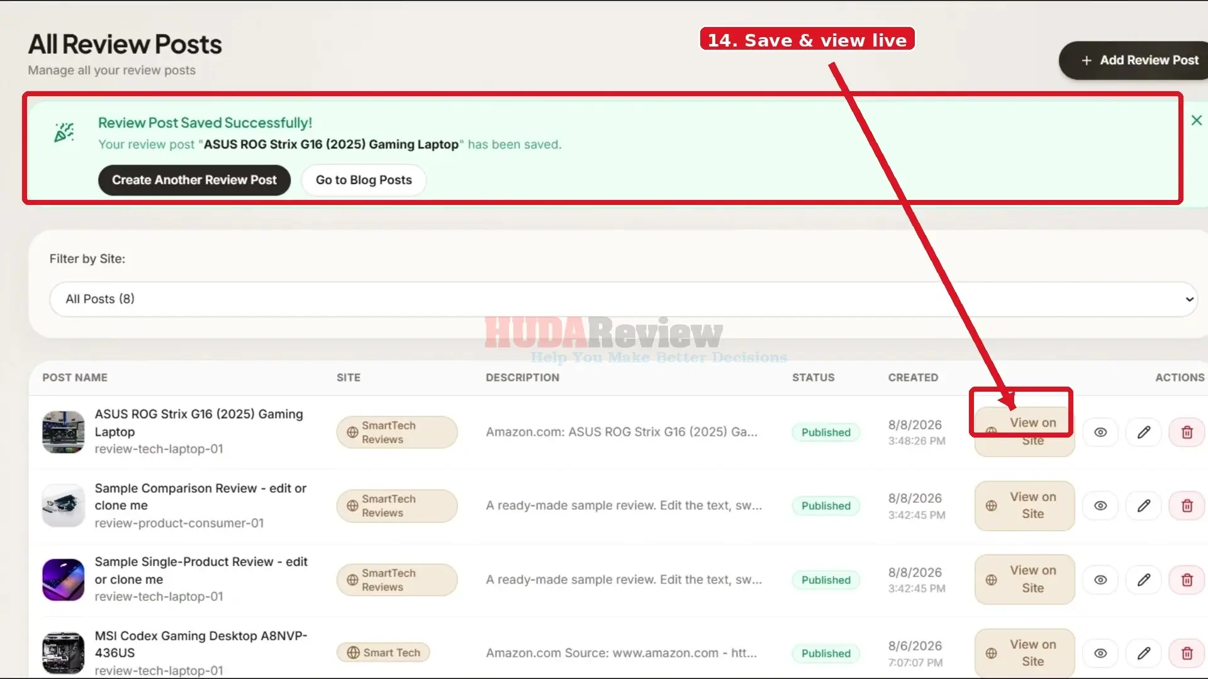Click the DESCRIPTION column header

pos(522,377)
